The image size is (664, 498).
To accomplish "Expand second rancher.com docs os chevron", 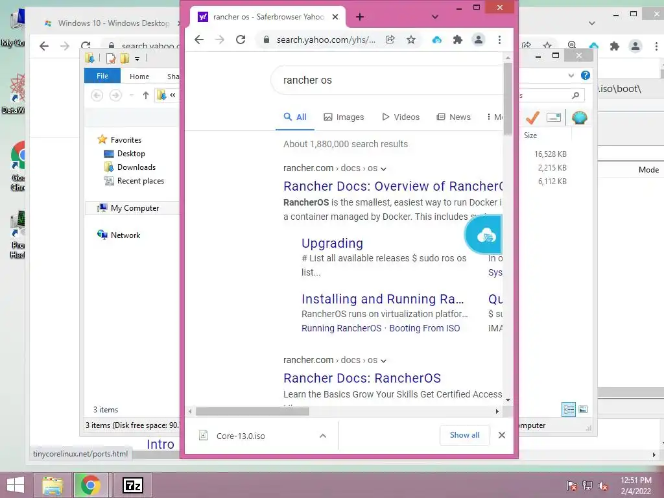I will pyautogui.click(x=383, y=361).
